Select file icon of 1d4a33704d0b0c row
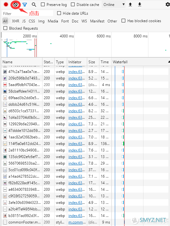The height and width of the screenshot is (226, 170). coord(5,118)
